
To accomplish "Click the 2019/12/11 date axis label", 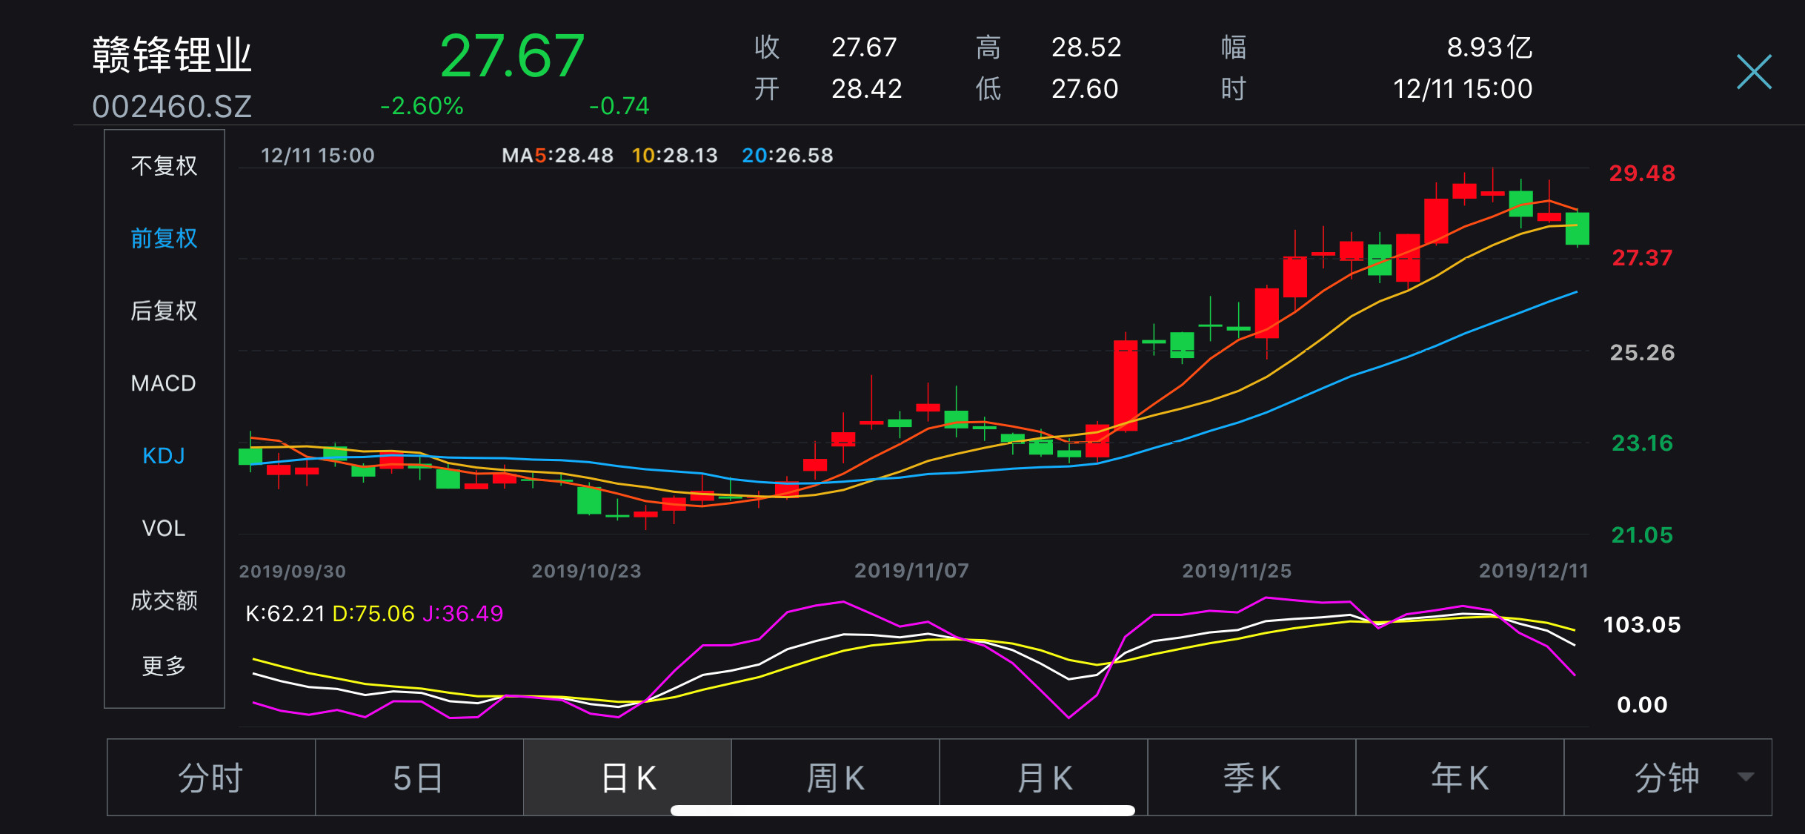I will [x=1534, y=571].
